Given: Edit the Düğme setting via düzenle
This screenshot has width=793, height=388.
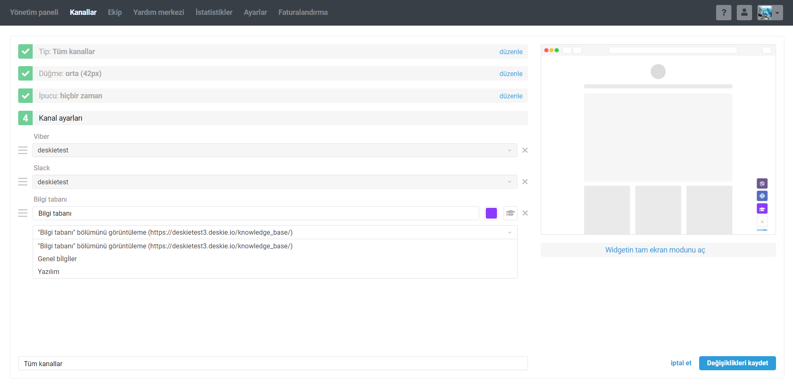Looking at the screenshot, I should click(x=511, y=74).
